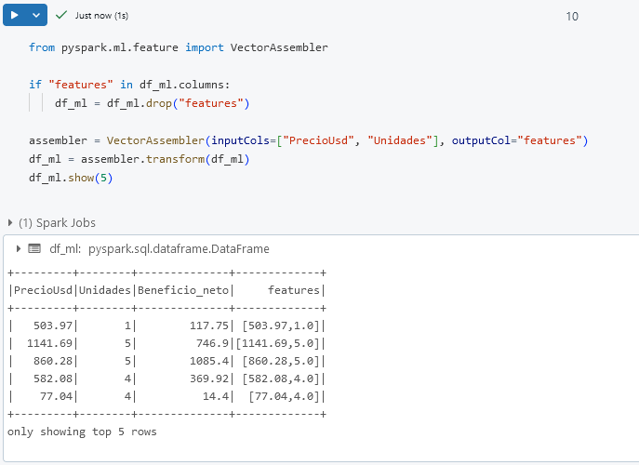Viewport: 639px width, 465px height.
Task: Run the cell with the play button
Action: point(15,16)
